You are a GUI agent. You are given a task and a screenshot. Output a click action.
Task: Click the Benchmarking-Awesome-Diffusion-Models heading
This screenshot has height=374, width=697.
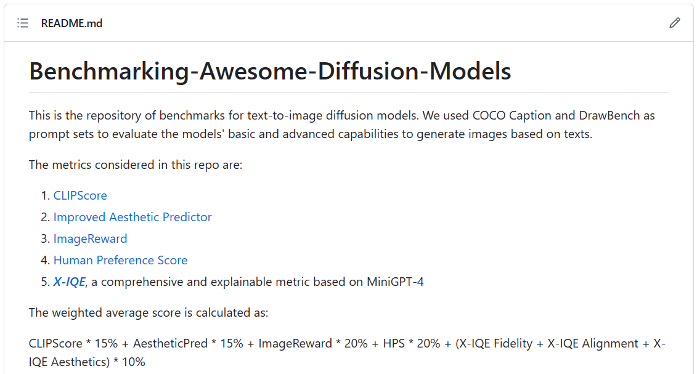(270, 71)
